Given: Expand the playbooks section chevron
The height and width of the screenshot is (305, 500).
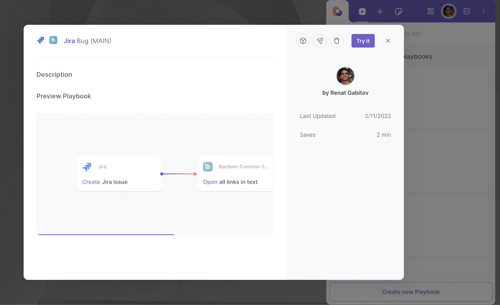Looking at the screenshot, I should (x=483, y=57).
